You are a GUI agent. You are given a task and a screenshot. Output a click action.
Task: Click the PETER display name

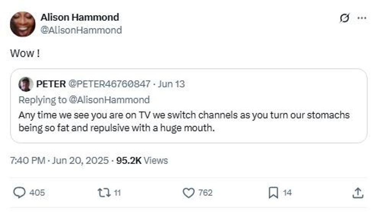[51, 84]
